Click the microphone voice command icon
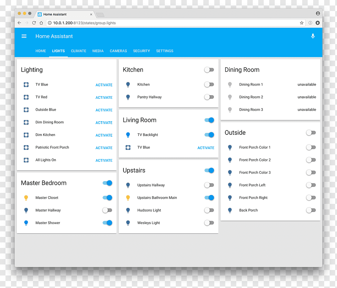 coord(313,36)
